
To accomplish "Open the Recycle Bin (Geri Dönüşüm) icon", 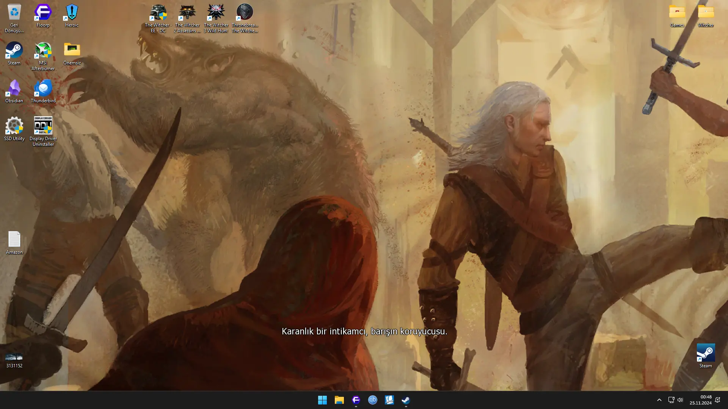I will tap(14, 18).
